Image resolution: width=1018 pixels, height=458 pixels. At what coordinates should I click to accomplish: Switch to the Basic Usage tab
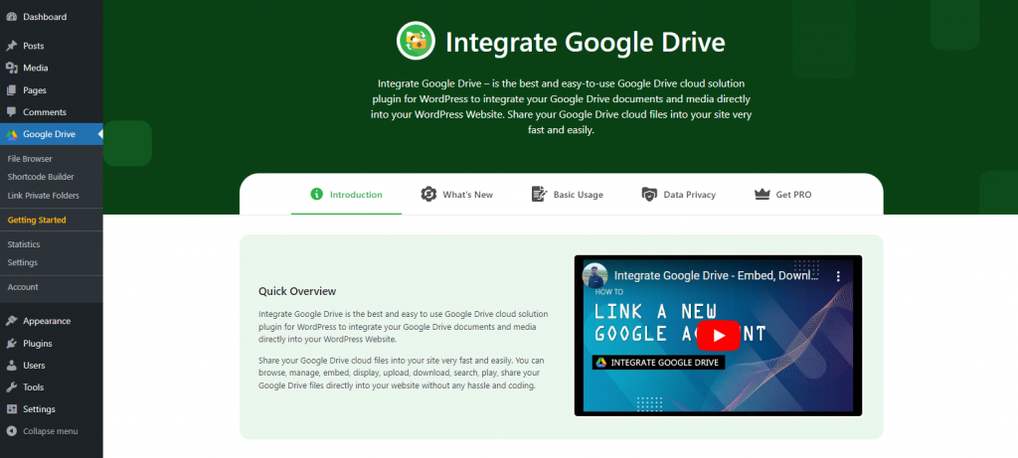(568, 194)
